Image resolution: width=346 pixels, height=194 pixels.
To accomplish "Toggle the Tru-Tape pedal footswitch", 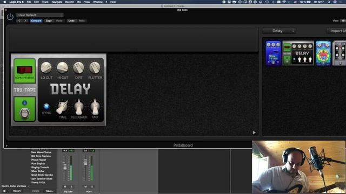I will [24, 113].
